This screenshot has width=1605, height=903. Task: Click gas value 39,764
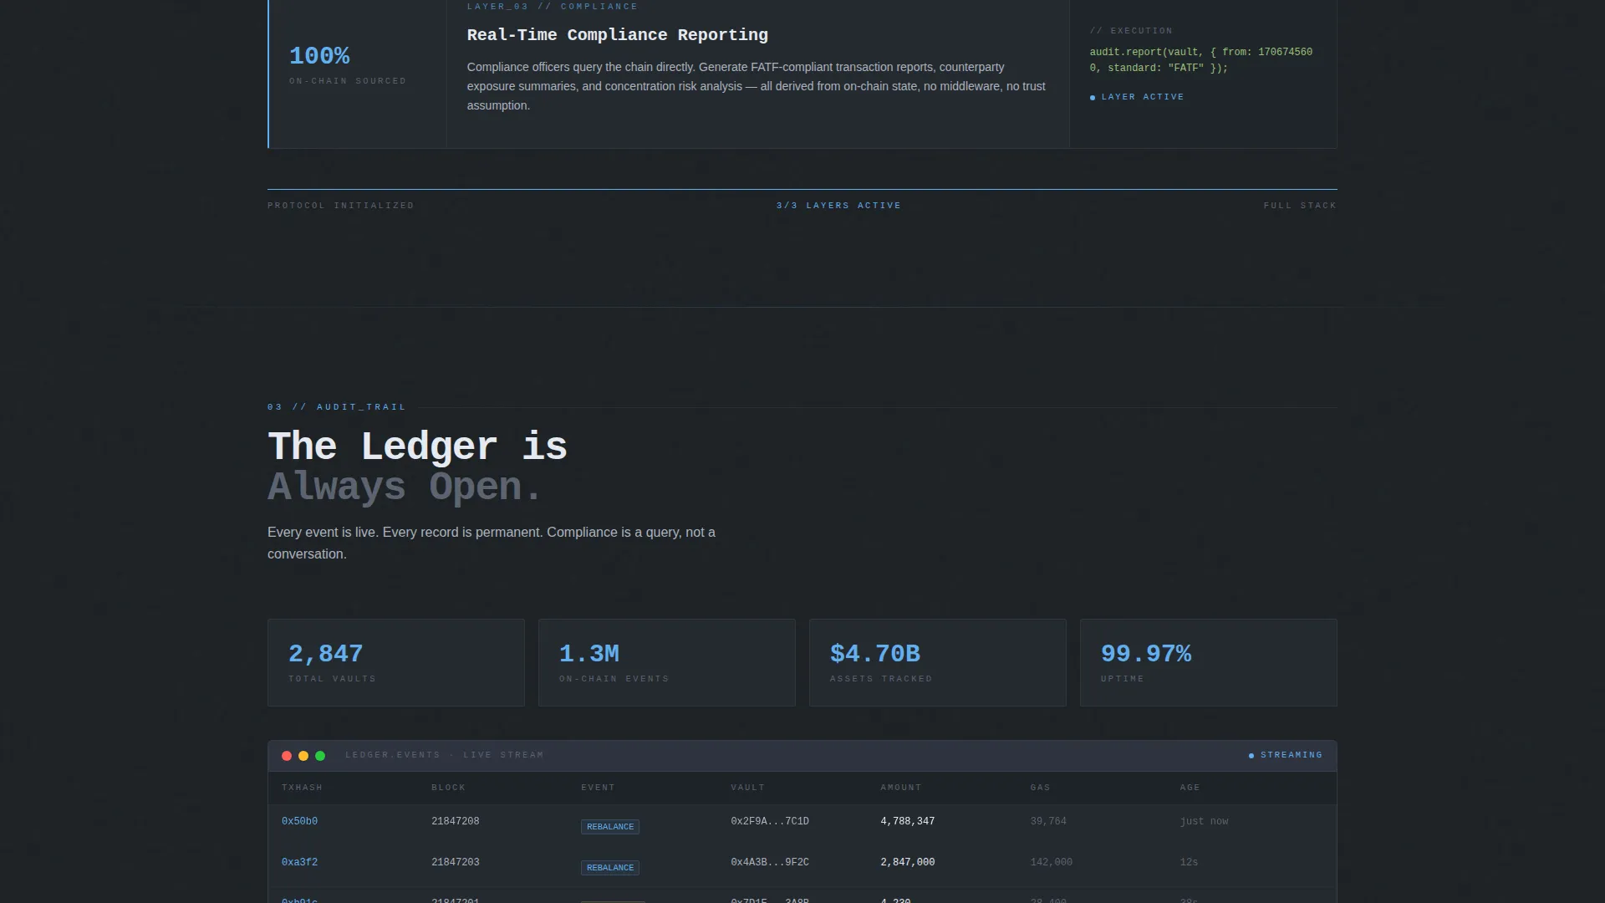coord(1048,821)
